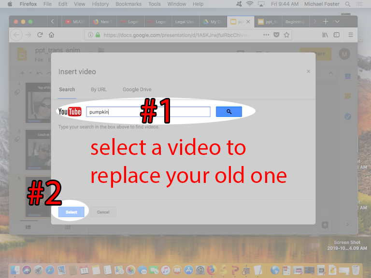Go to Firefox home page icon
The height and width of the screenshot is (278, 371).
point(52,35)
